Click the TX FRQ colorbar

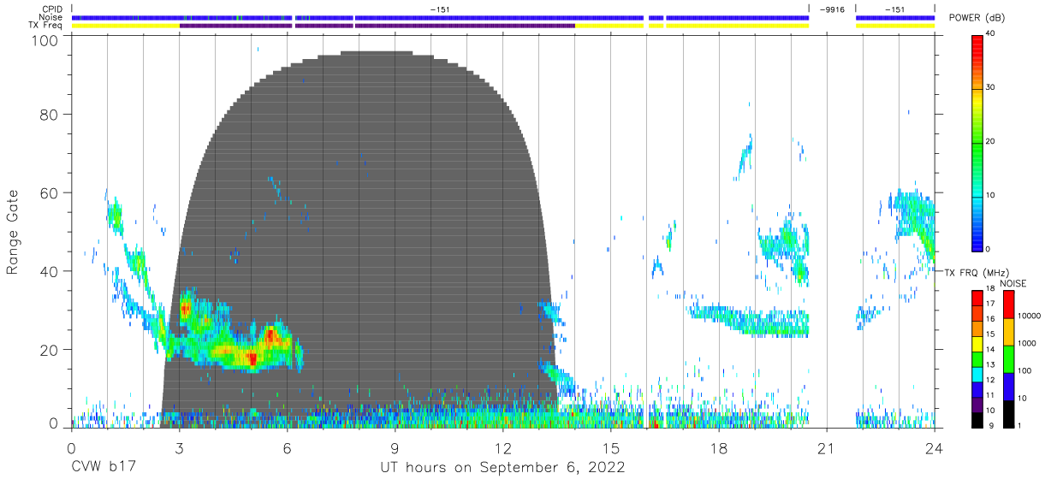pos(978,358)
